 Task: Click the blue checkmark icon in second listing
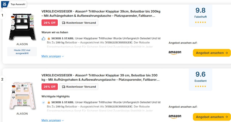click(43, 103)
